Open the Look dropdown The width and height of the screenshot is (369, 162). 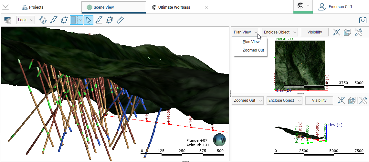coord(26,20)
